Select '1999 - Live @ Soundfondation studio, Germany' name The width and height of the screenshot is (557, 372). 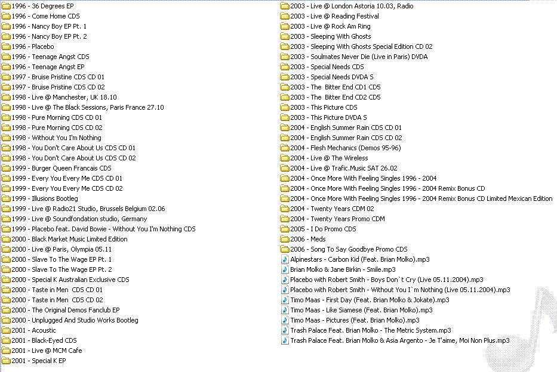pyautogui.click(x=79, y=219)
